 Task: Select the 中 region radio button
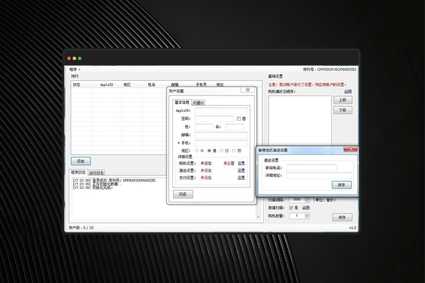pos(197,151)
